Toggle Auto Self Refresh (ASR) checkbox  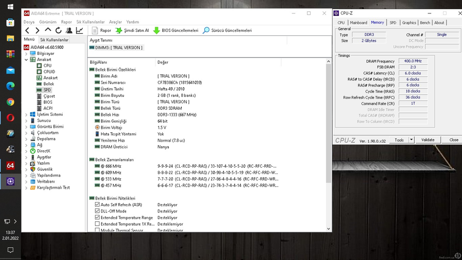(97, 204)
